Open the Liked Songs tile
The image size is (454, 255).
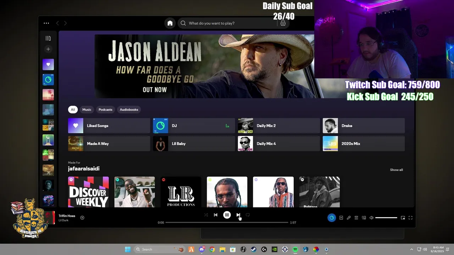point(109,126)
